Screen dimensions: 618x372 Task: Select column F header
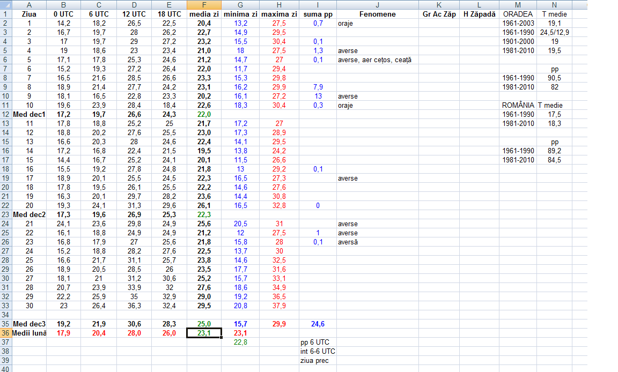click(204, 5)
